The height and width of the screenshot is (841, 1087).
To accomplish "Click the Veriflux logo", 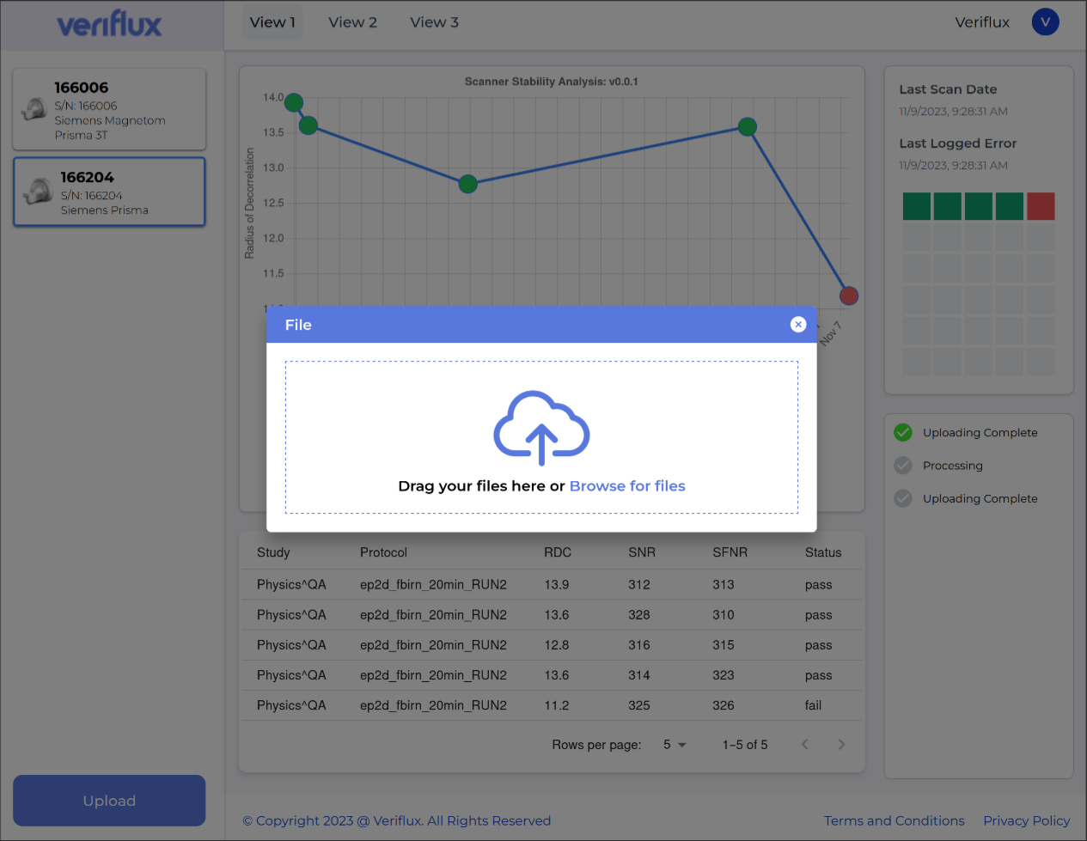I will 109,24.
